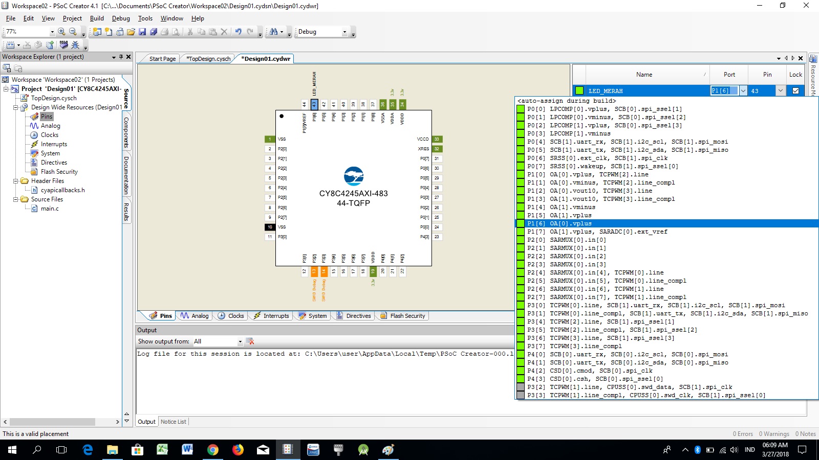Click the Delete X toolbar icon

click(224, 32)
